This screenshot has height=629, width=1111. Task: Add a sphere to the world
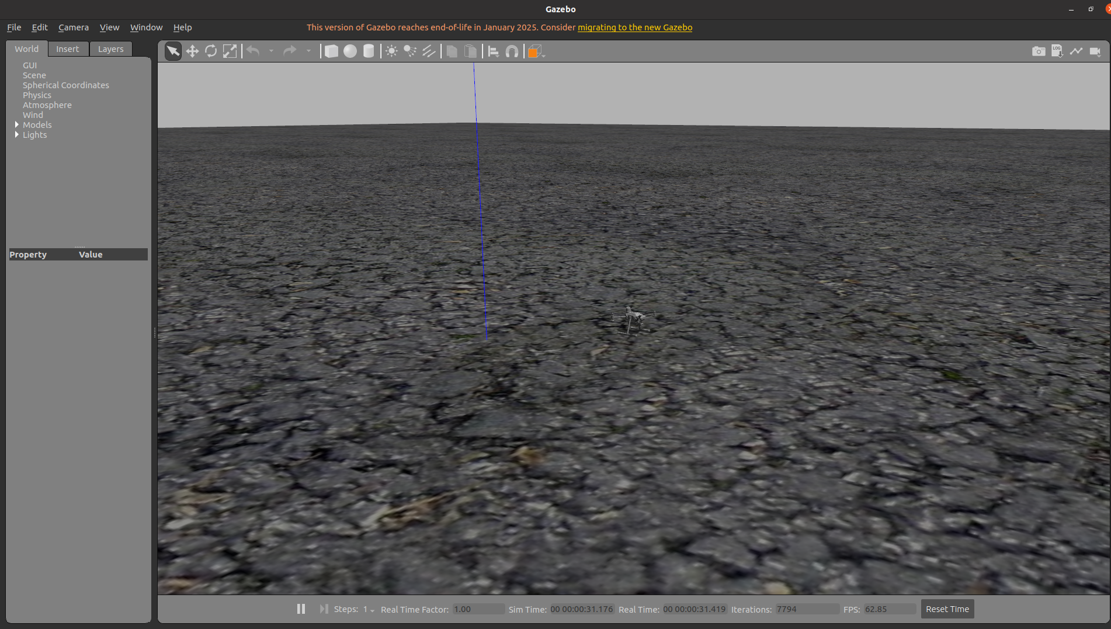350,51
